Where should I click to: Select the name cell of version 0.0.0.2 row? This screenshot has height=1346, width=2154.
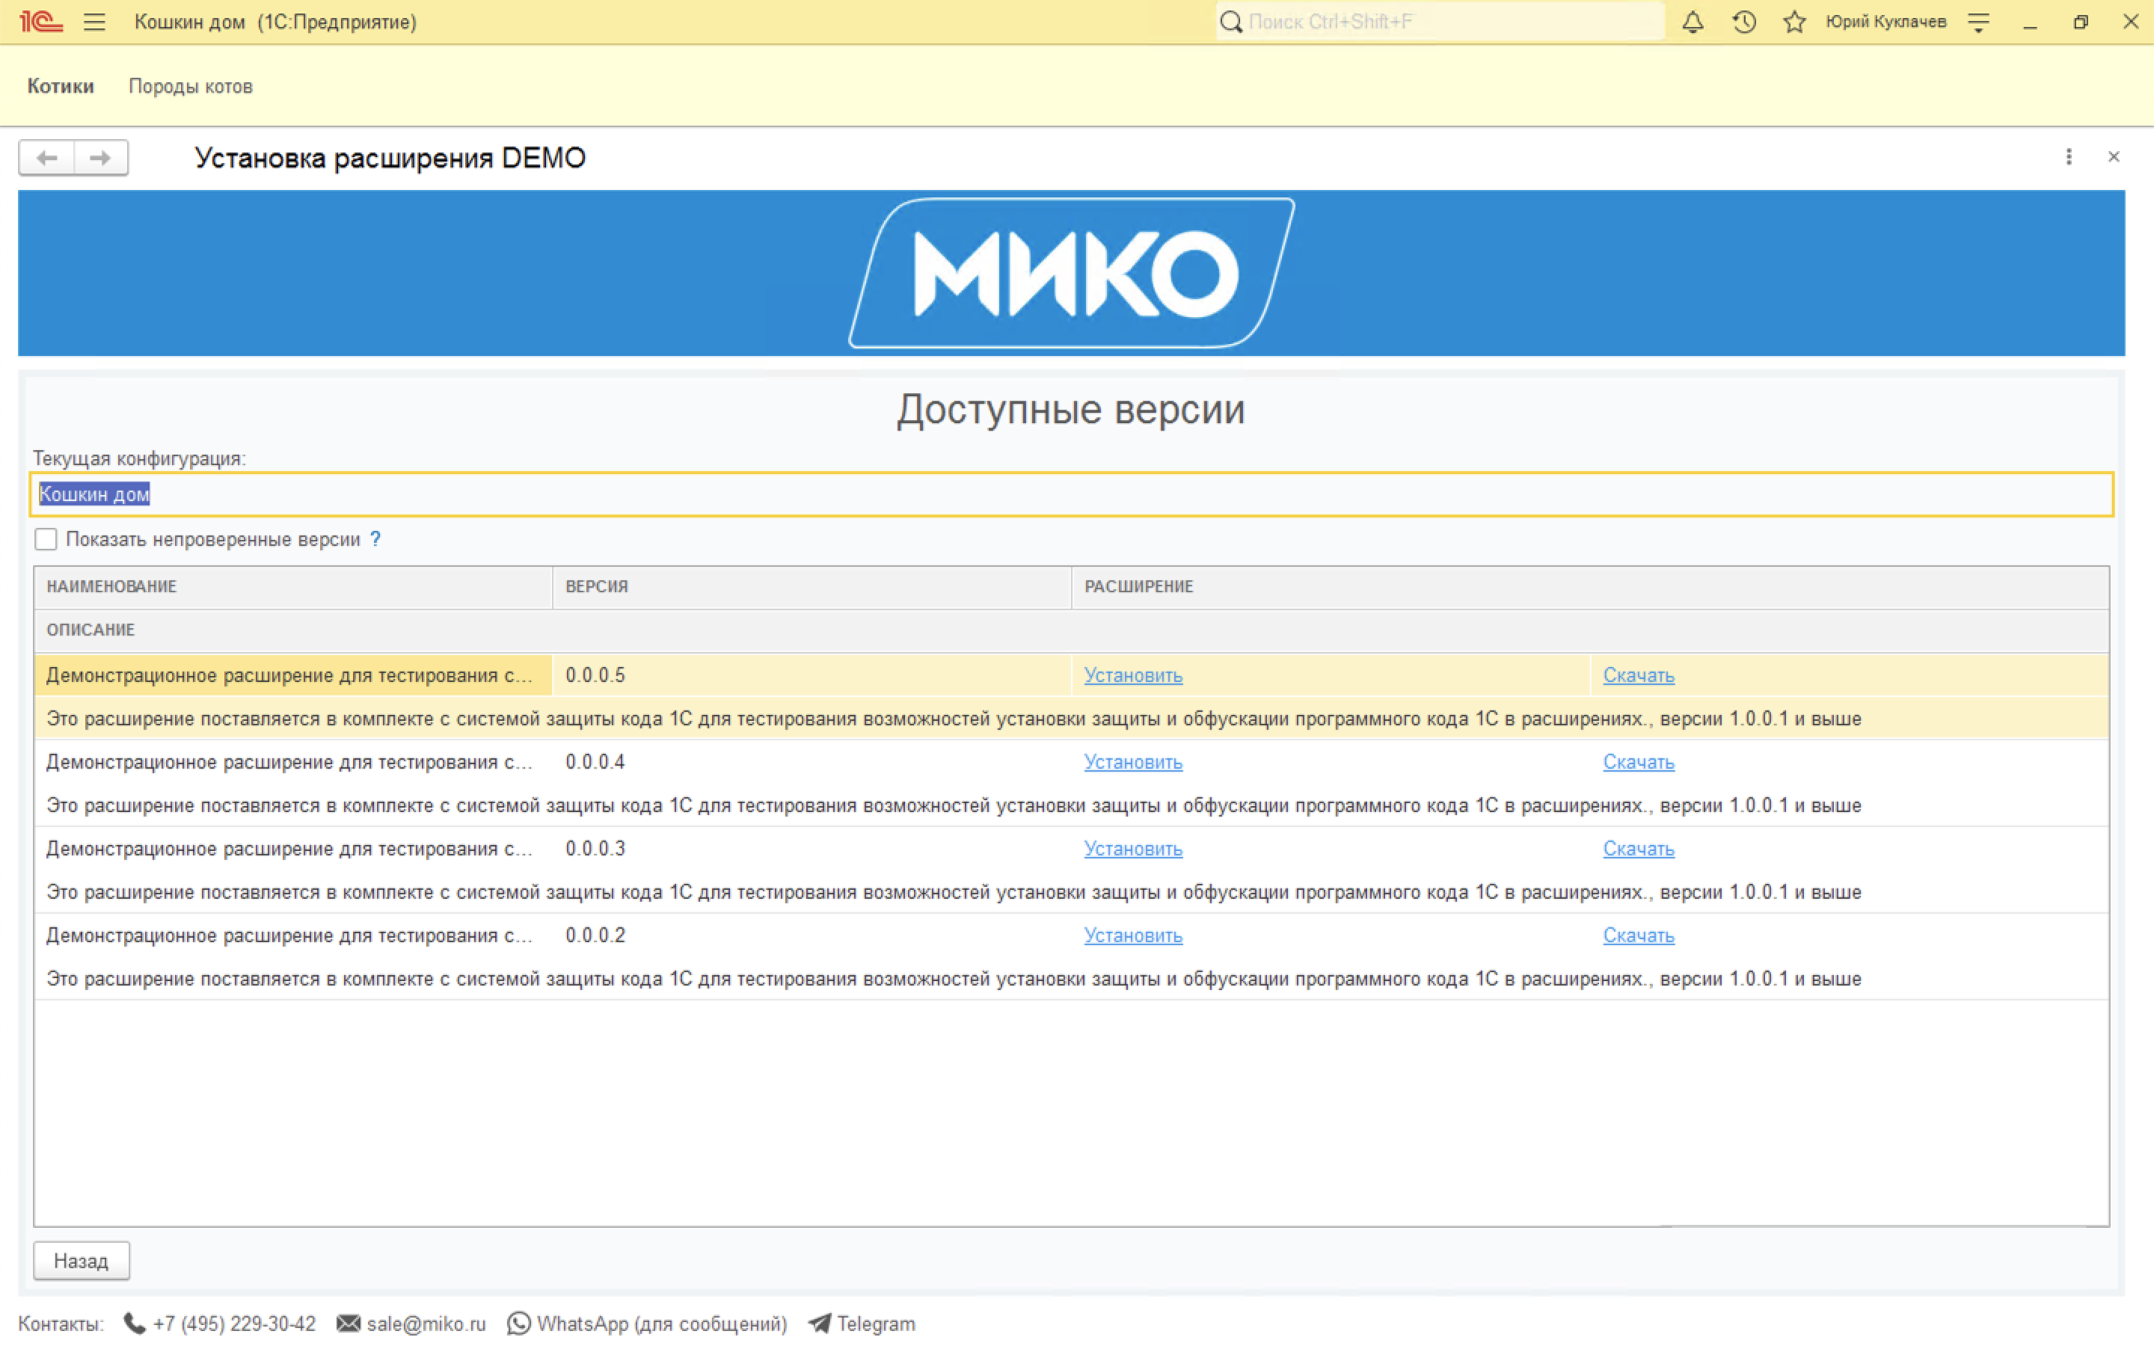(293, 935)
